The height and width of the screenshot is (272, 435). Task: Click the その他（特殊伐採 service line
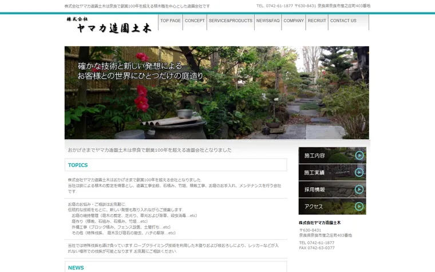point(124,233)
